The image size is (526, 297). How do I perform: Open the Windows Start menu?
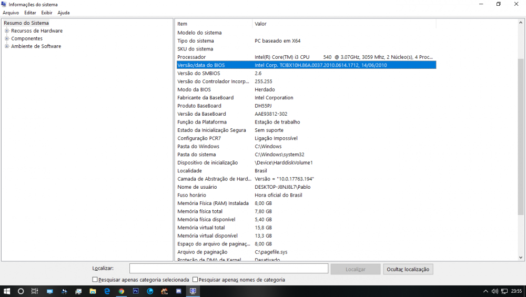point(7,291)
